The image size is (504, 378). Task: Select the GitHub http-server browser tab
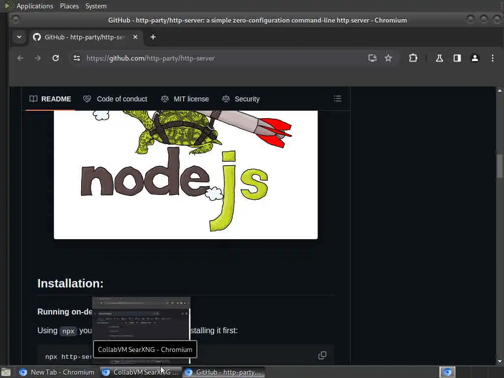coord(86,37)
